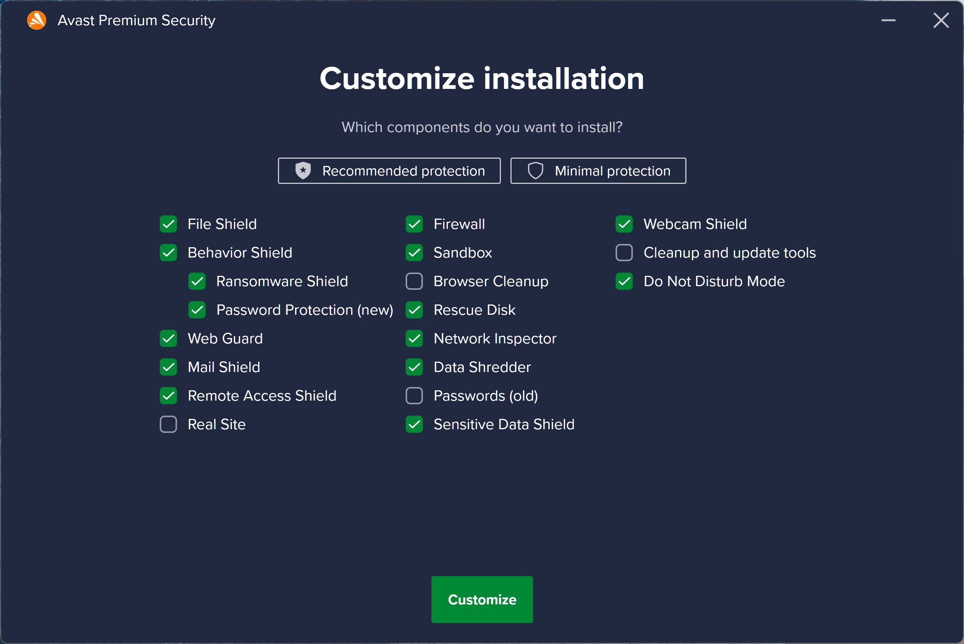Click the 'Browser Cleanup' label
The height and width of the screenshot is (644, 964).
pos(491,281)
